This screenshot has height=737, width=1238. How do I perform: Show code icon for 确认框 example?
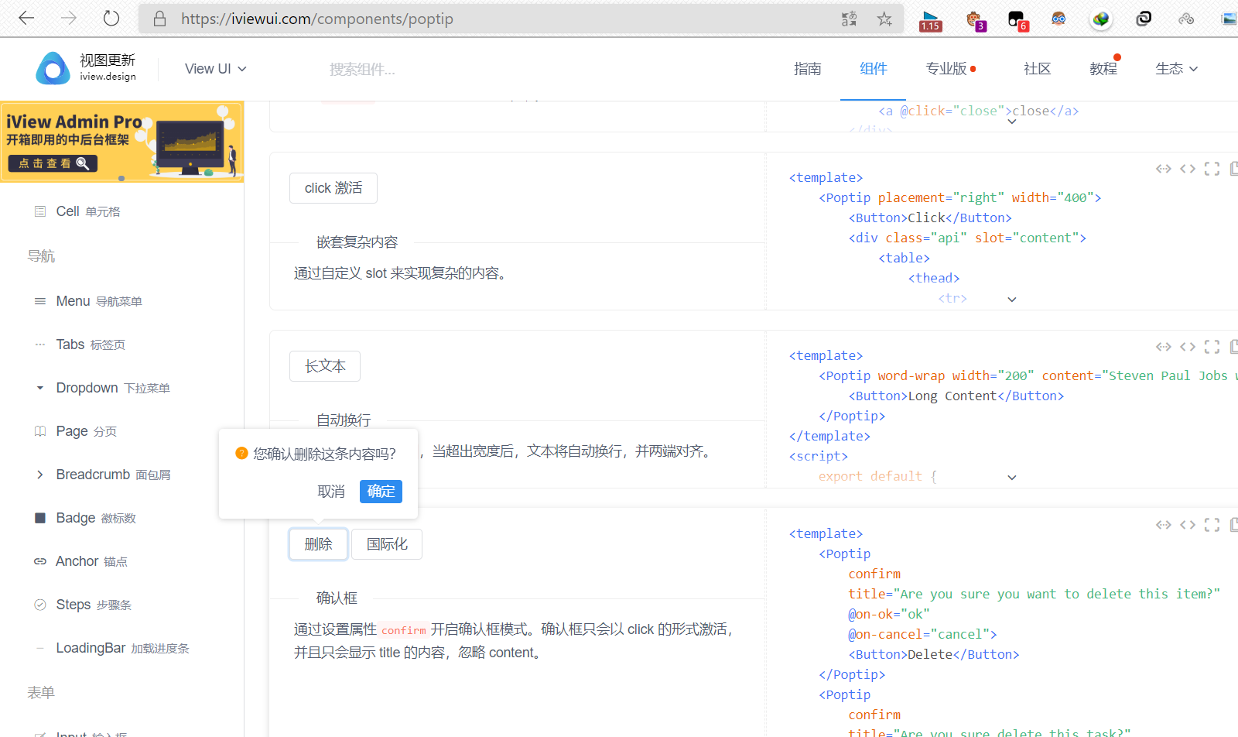point(1188,525)
